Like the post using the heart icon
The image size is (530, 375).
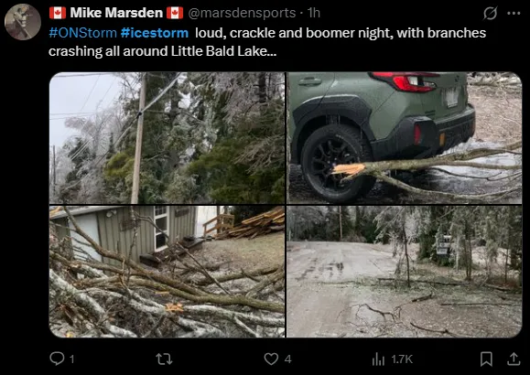(x=271, y=359)
